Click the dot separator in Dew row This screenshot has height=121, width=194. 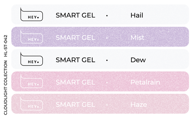(107, 60)
